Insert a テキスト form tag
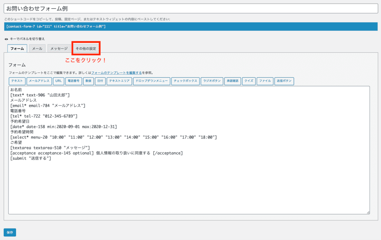The width and height of the screenshot is (381, 240). click(17, 81)
